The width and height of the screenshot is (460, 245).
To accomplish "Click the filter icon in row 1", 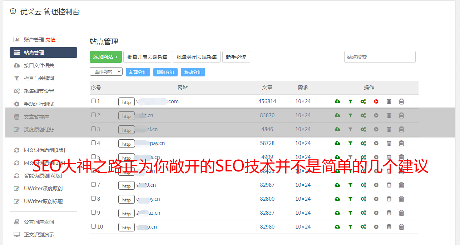I will tap(350, 101).
